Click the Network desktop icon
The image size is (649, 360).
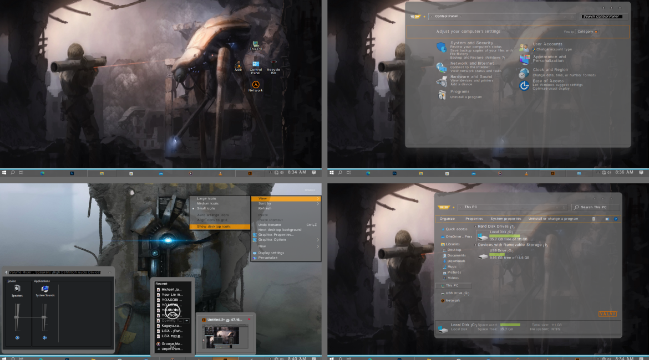(x=256, y=84)
